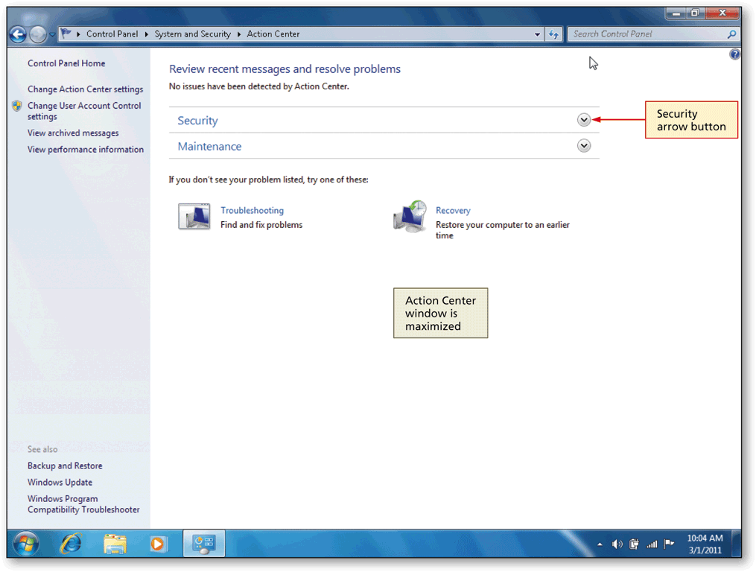The height and width of the screenshot is (572, 756).
Task: Click the Troubleshooting monitor icon
Action: [x=194, y=217]
